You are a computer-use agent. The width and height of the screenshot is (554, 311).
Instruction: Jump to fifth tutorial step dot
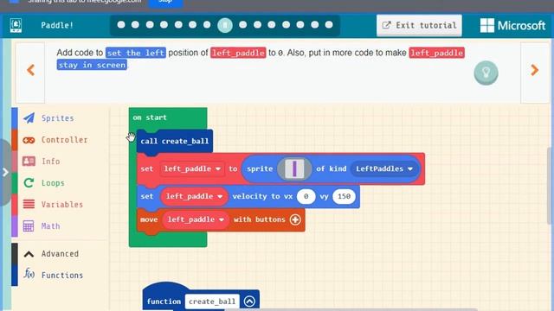(x=178, y=25)
